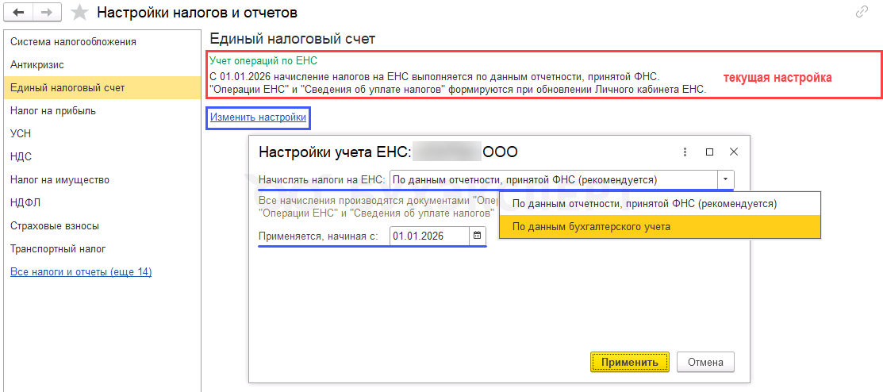Click the Начислять налоги на ЕНС value field
The height and width of the screenshot is (392, 883).
click(554, 180)
